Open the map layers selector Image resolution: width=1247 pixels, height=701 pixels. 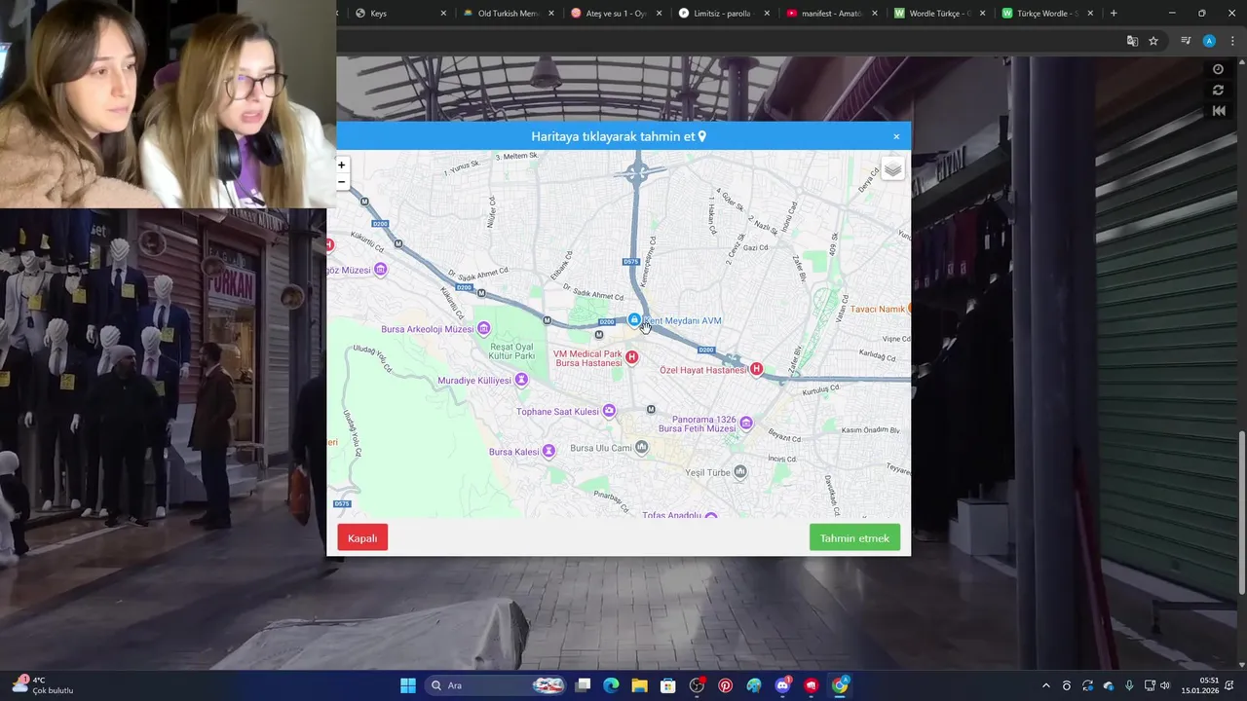click(x=892, y=169)
